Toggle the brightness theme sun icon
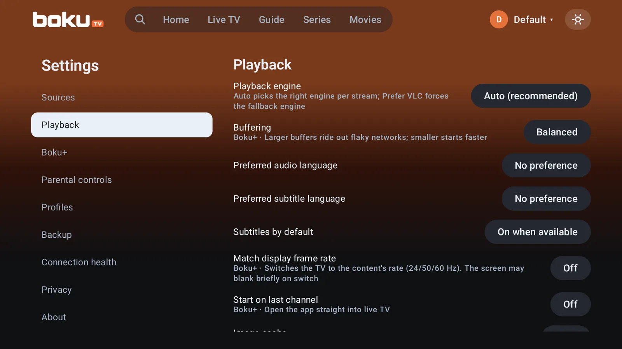 click(x=578, y=19)
